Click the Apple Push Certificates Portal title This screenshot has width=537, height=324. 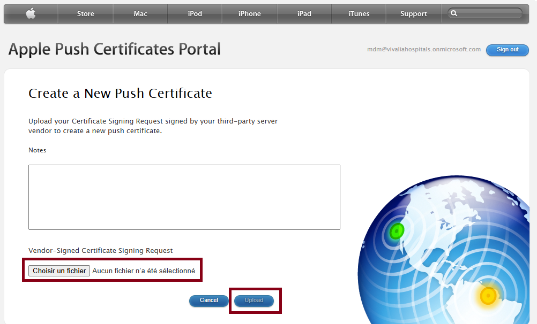pos(114,49)
